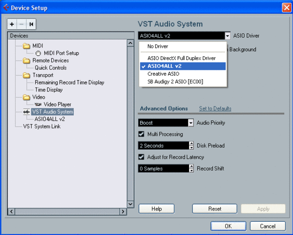Open the Audio Priority dropdown
293x235 pixels.
click(x=190, y=123)
